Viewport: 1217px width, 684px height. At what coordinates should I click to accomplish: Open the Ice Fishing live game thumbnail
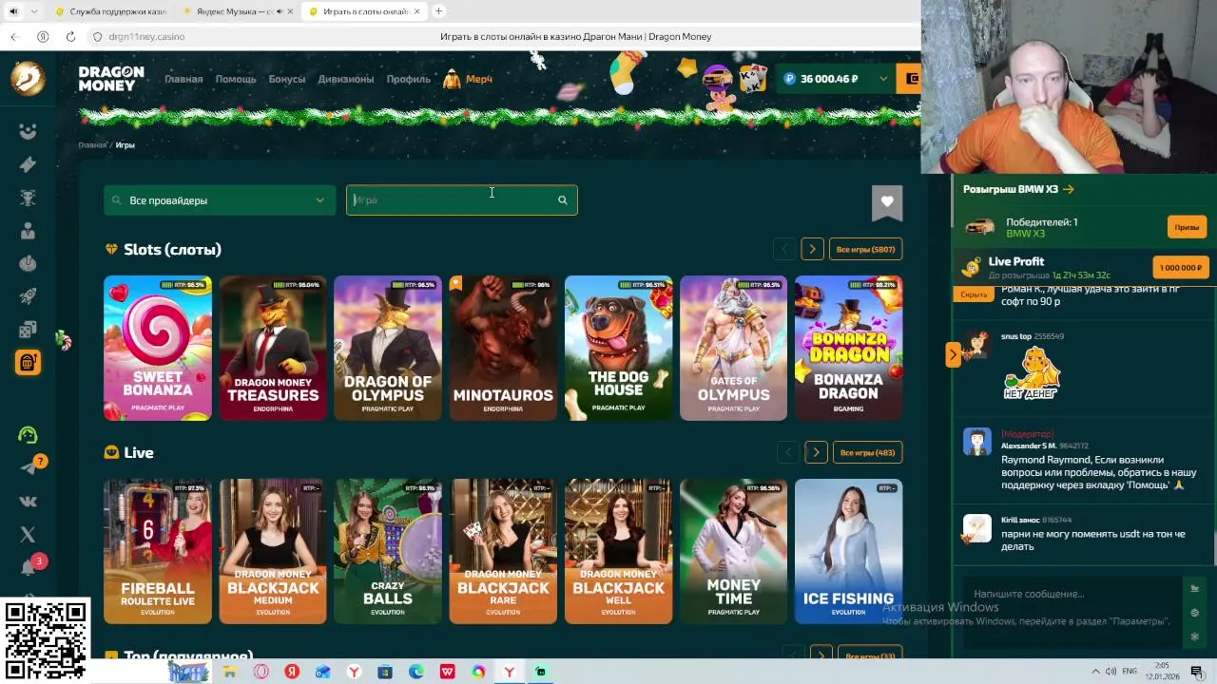point(848,551)
